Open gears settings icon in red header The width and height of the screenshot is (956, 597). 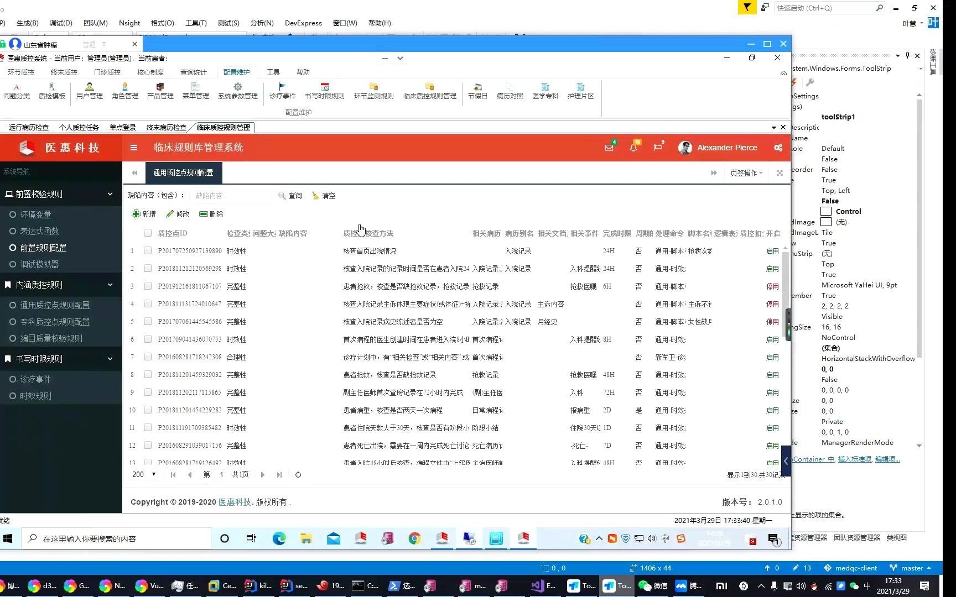[778, 148]
